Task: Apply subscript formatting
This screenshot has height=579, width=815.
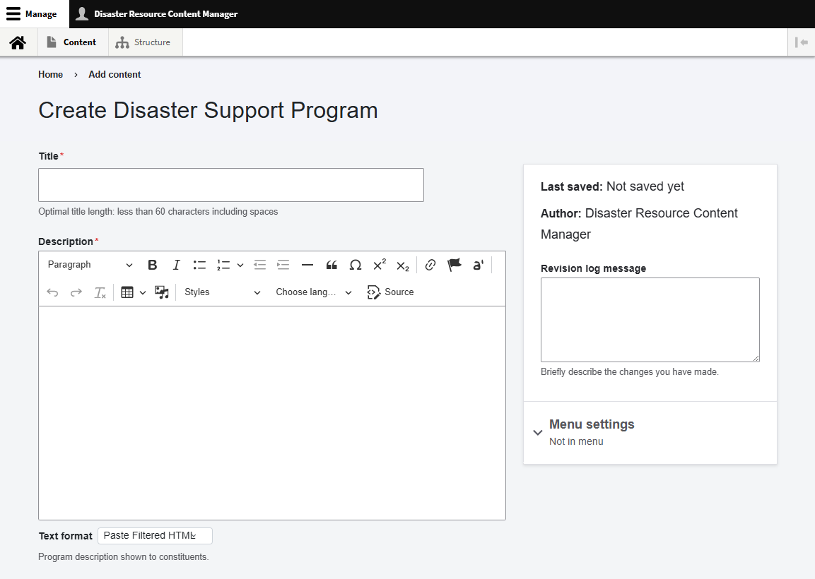Action: [403, 265]
